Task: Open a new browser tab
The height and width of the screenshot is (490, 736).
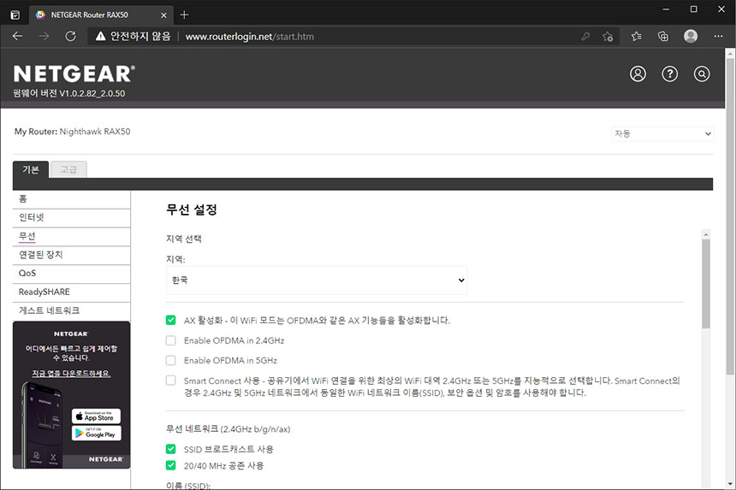Action: click(185, 15)
